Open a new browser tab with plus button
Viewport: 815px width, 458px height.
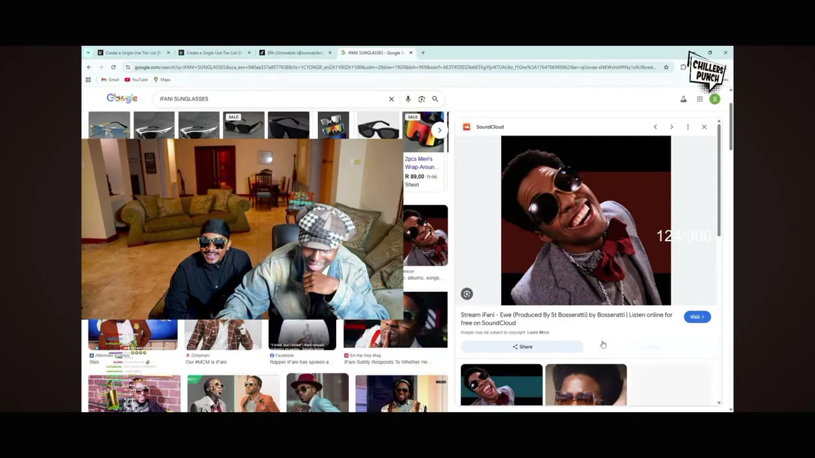tap(423, 53)
